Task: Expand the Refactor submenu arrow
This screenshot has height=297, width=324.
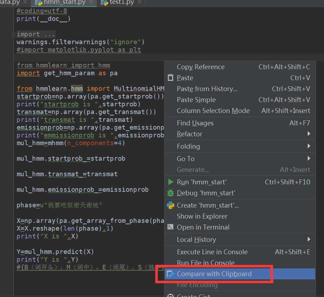Action: click(309, 133)
